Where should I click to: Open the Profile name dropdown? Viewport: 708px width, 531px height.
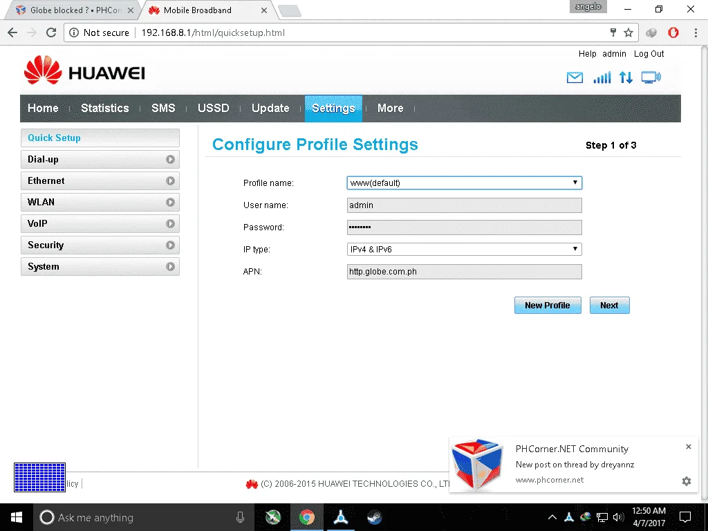point(464,183)
